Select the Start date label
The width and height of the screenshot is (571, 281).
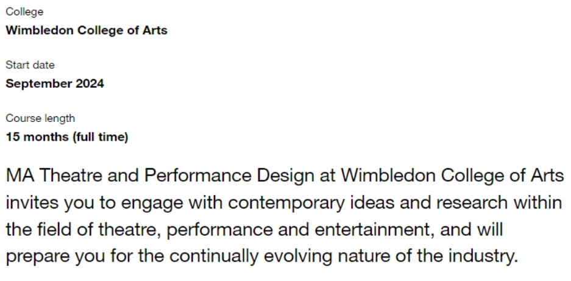point(30,65)
